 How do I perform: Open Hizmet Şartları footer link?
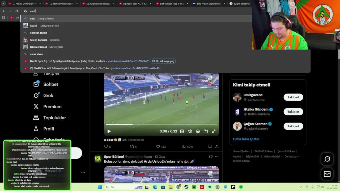[x=241, y=151]
